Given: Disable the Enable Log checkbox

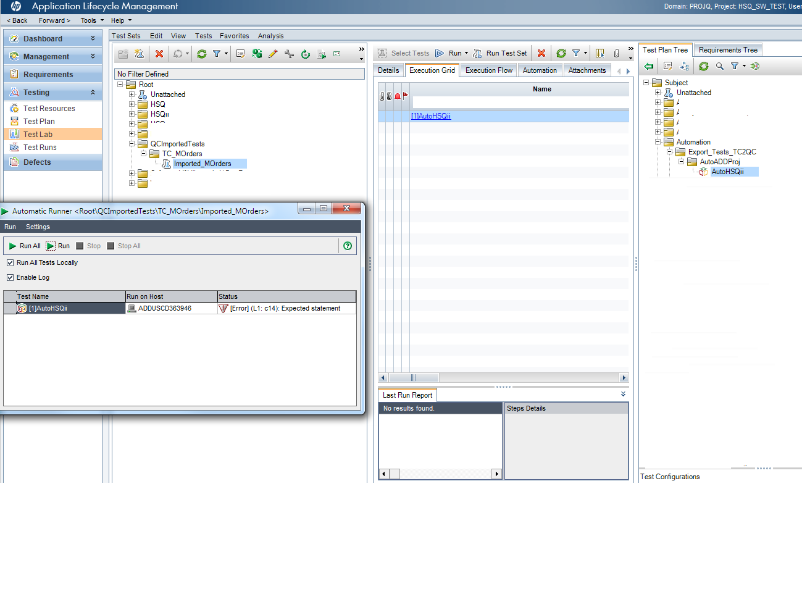Looking at the screenshot, I should [10, 277].
